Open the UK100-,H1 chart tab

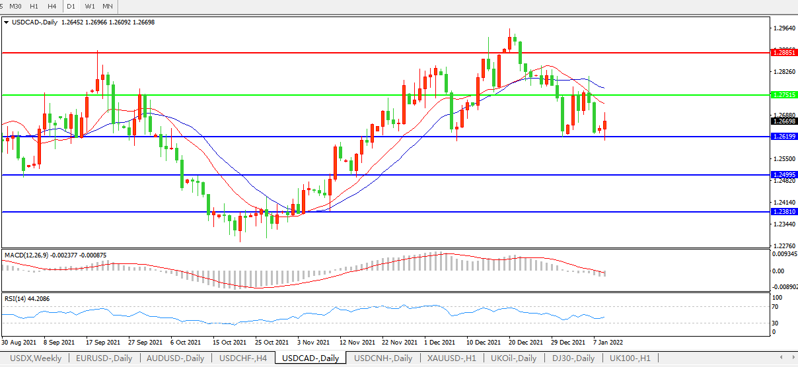[x=630, y=358]
